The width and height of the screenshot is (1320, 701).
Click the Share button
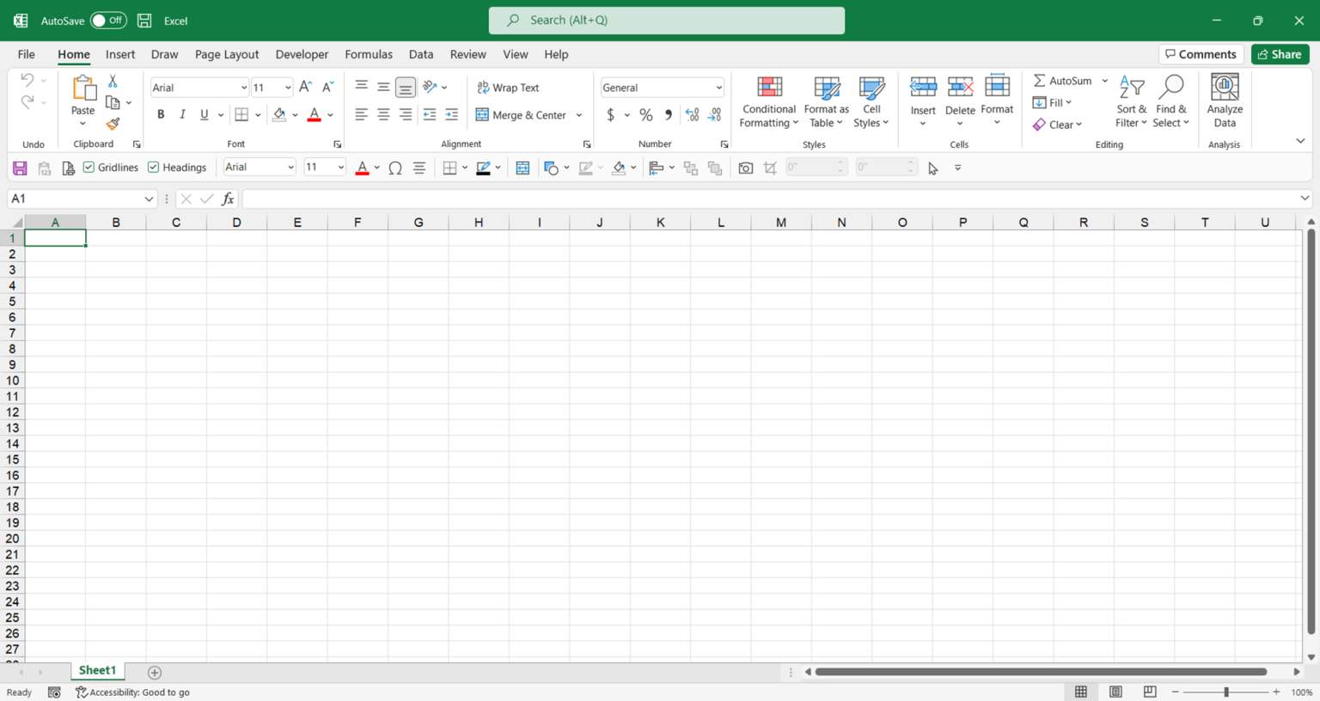(1280, 53)
